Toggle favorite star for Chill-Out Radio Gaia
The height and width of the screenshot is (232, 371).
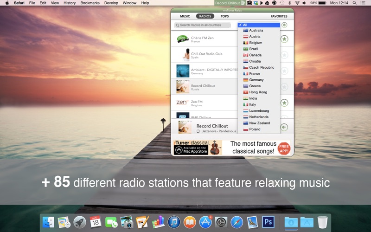(284, 55)
